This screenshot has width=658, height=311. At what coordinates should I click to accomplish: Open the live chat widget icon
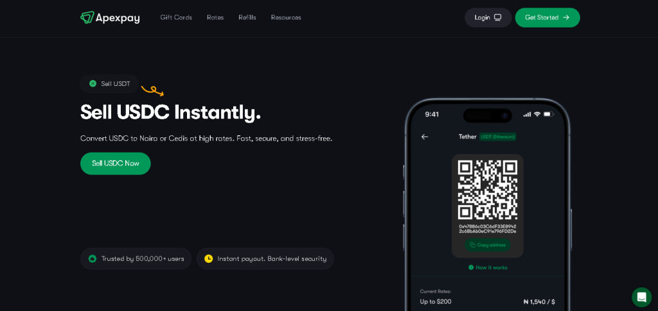(x=641, y=297)
